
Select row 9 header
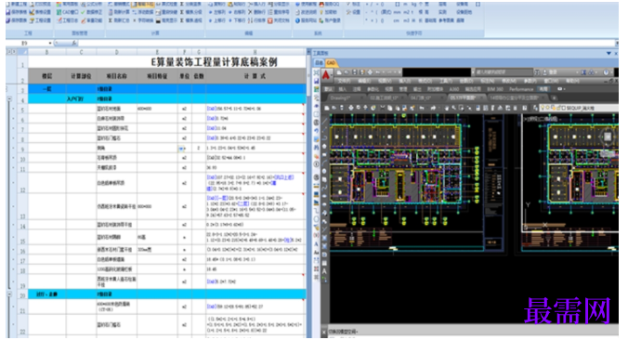(x=22, y=149)
